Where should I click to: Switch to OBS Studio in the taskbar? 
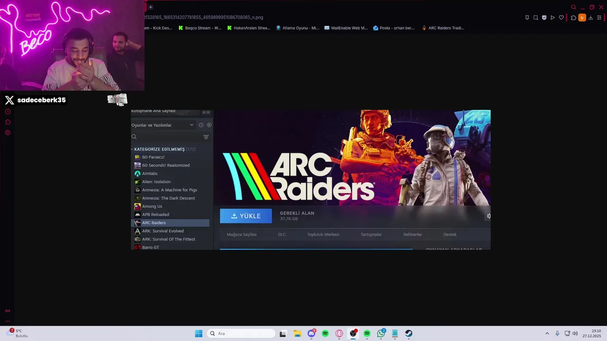click(353, 333)
